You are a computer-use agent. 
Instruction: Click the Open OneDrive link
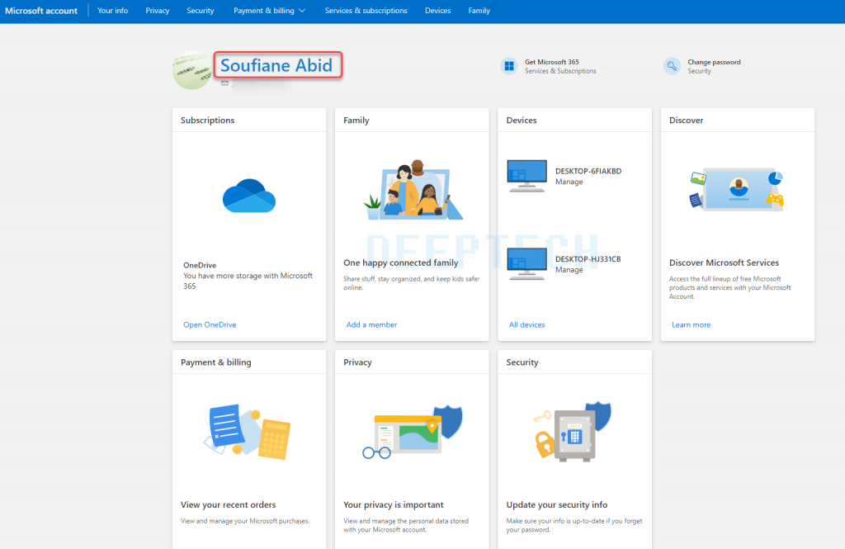pos(210,324)
